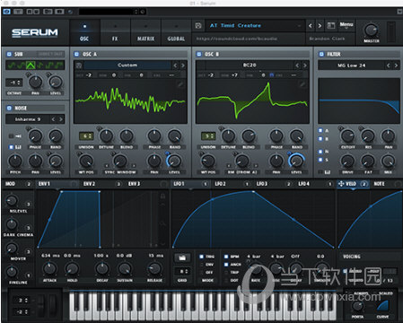
Task: Enable LFO TRIG mode
Action: click(202, 257)
